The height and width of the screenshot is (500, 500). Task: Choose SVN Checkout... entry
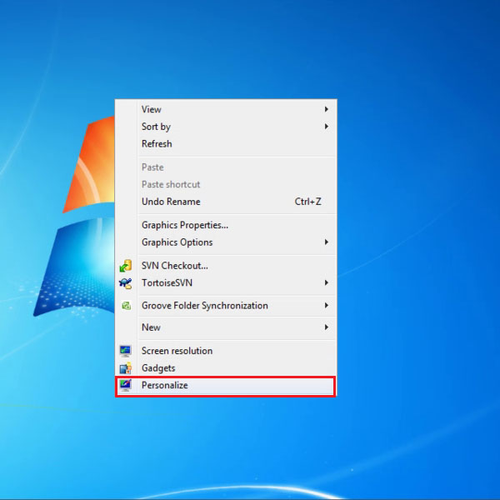pyautogui.click(x=226, y=266)
